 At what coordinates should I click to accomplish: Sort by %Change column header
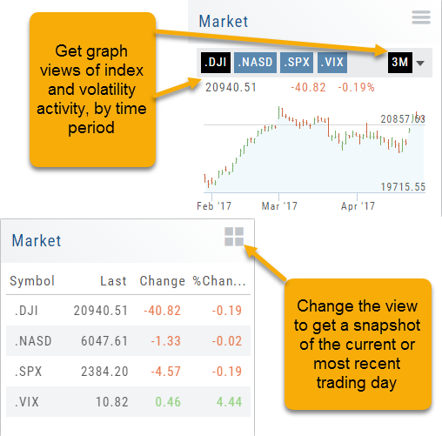tap(219, 281)
